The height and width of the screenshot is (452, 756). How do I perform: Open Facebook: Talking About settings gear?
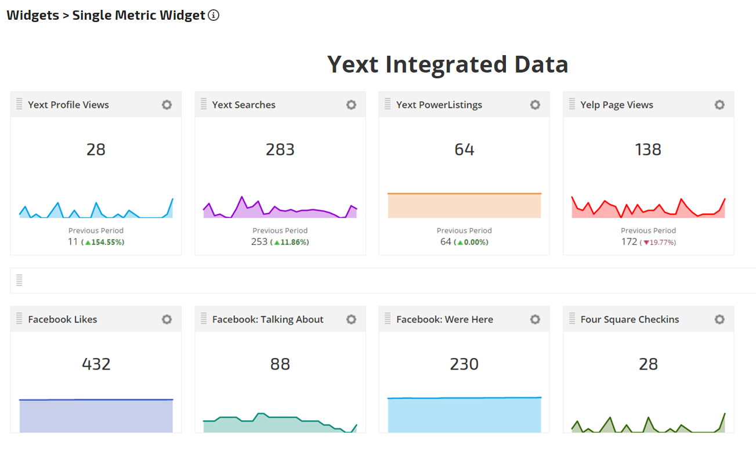coord(351,320)
